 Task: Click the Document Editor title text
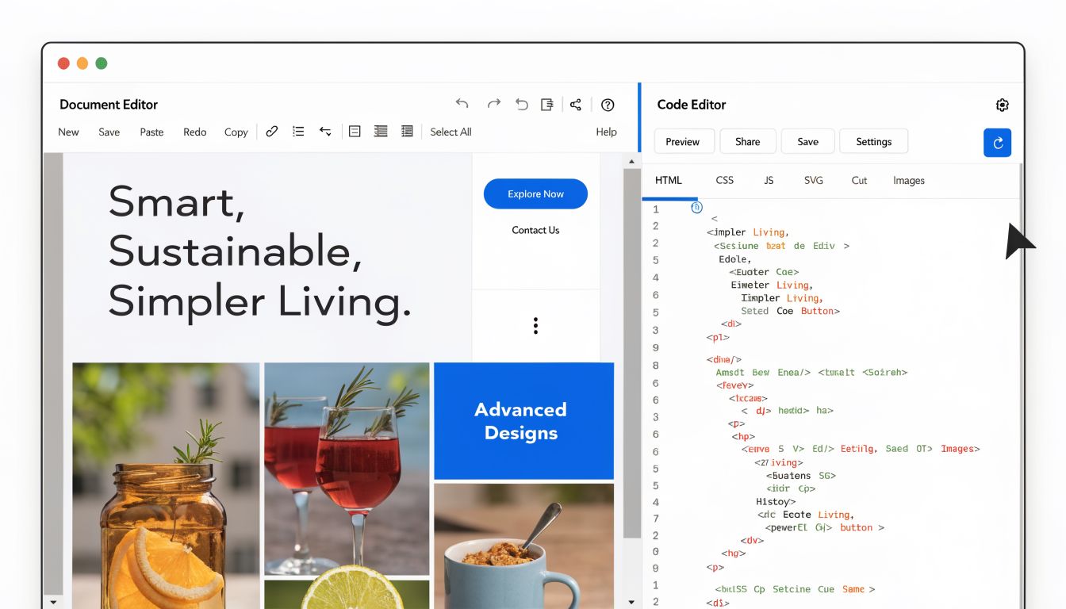click(109, 105)
